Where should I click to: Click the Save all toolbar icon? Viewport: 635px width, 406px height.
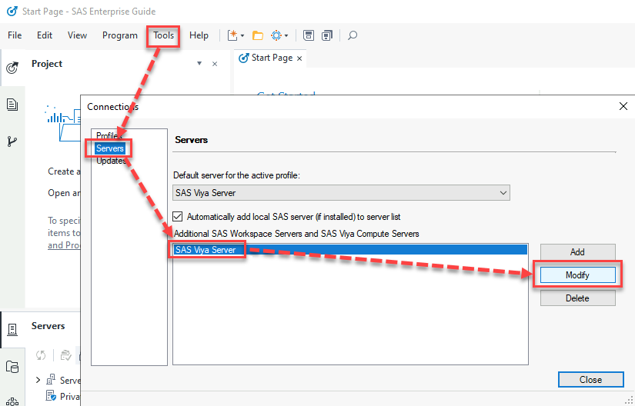(x=327, y=35)
